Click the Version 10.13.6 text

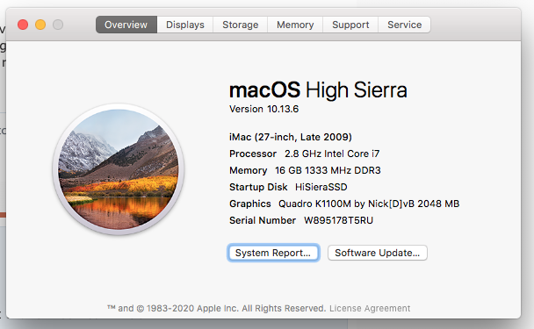[264, 109]
